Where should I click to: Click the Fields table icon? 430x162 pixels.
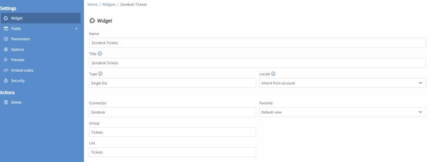point(6,29)
